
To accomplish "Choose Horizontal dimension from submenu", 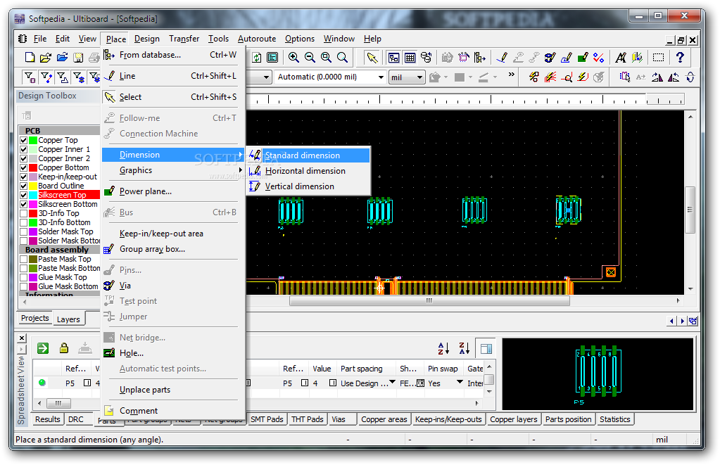I will coord(308,171).
